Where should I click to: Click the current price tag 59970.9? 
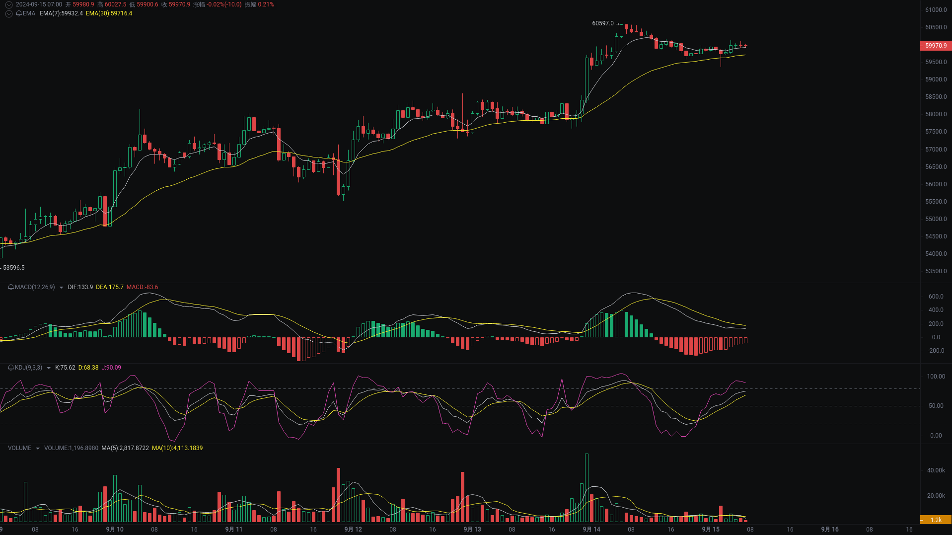935,45
